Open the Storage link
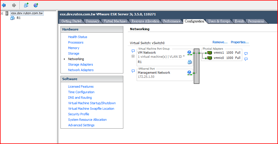 pos(74,53)
